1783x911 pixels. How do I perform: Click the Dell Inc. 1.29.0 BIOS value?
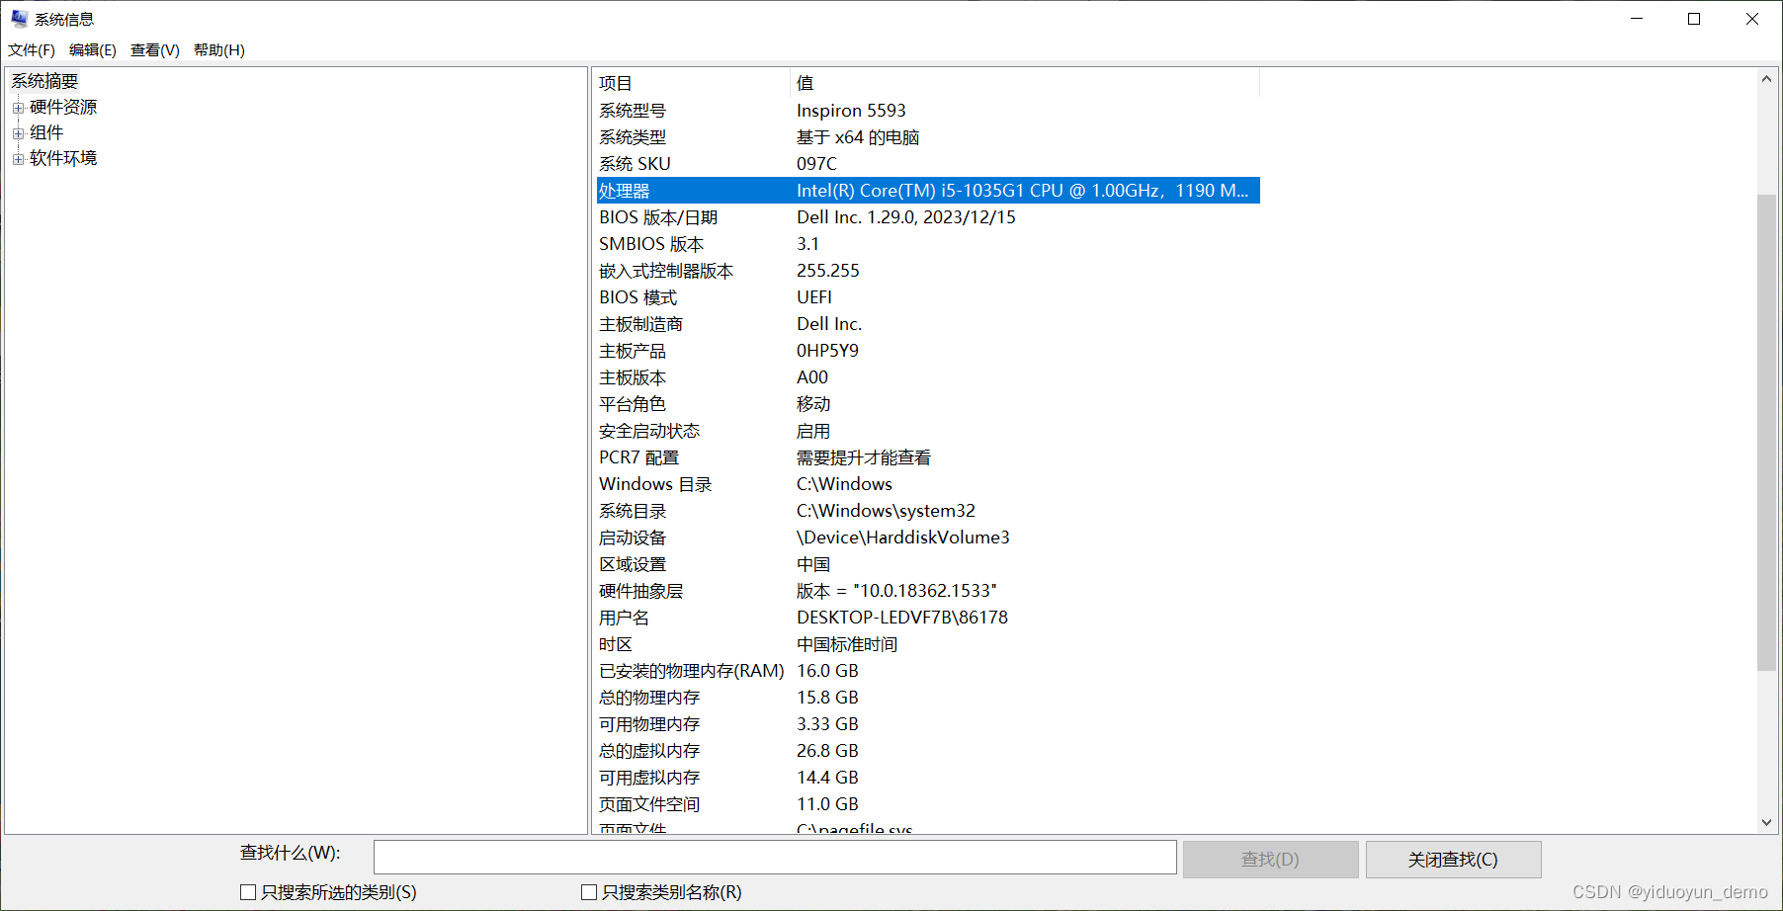tap(906, 217)
